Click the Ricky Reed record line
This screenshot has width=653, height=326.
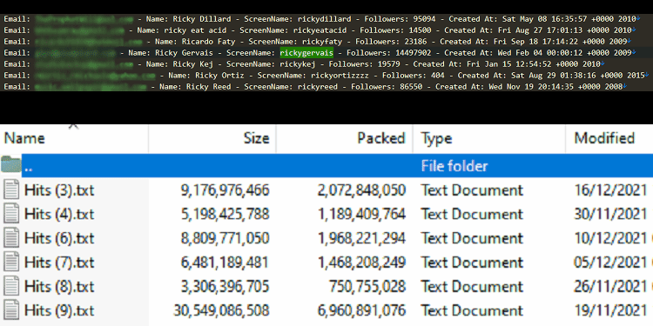click(x=315, y=86)
